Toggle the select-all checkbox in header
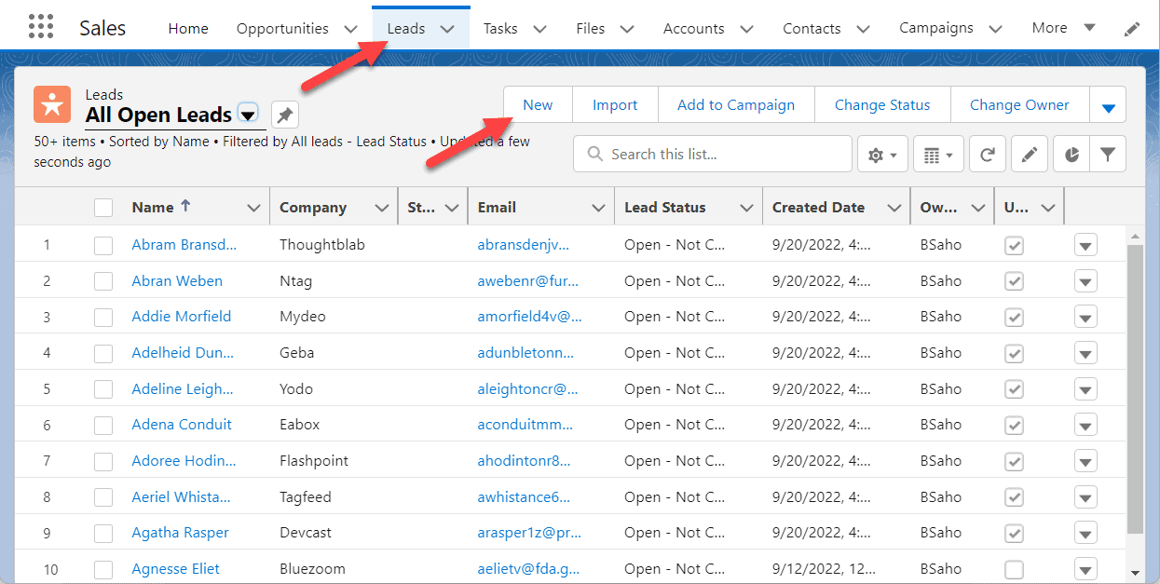 point(103,206)
